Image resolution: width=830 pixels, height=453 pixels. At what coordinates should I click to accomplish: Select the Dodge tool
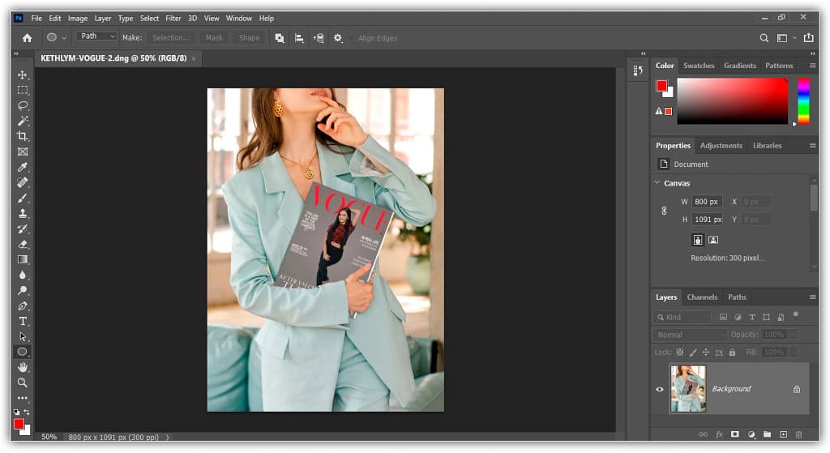click(x=22, y=290)
